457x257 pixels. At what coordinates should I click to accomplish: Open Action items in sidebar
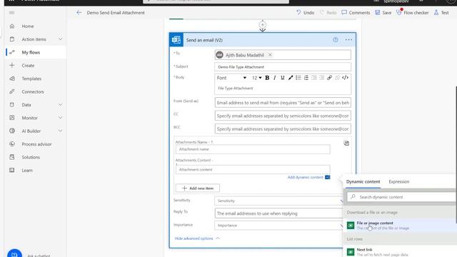[x=34, y=39]
